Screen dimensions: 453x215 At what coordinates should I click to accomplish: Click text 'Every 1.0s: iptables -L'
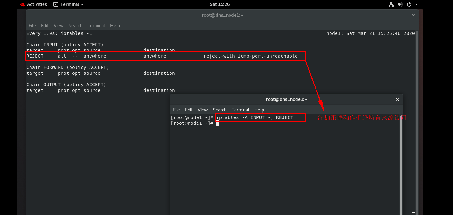tap(59, 33)
